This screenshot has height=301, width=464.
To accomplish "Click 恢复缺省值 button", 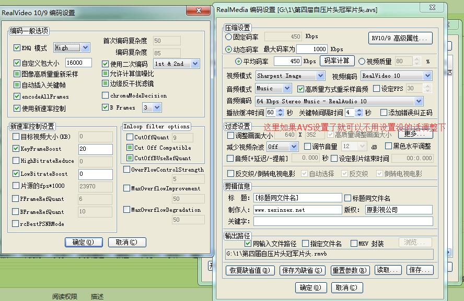I will (x=250, y=270).
